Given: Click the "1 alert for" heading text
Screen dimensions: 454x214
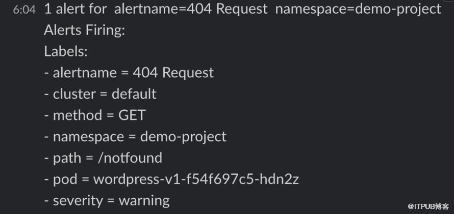Looking at the screenshot, I should click(75, 9).
